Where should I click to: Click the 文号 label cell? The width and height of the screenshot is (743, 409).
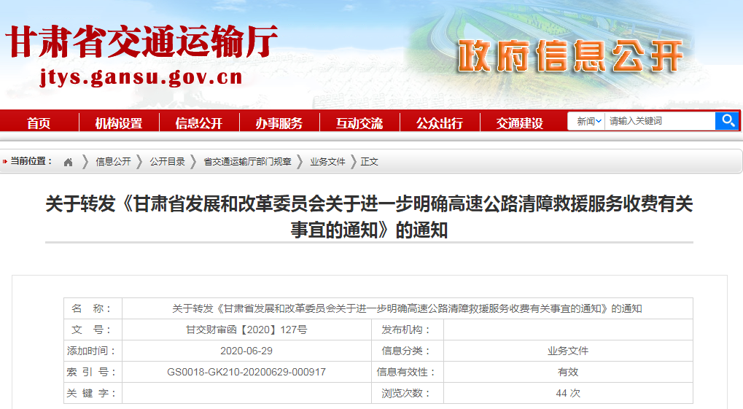93,330
